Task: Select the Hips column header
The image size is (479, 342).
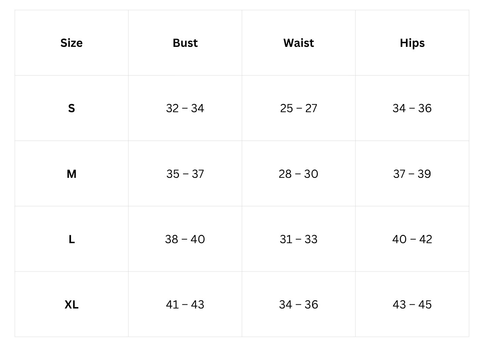Action: tap(412, 43)
